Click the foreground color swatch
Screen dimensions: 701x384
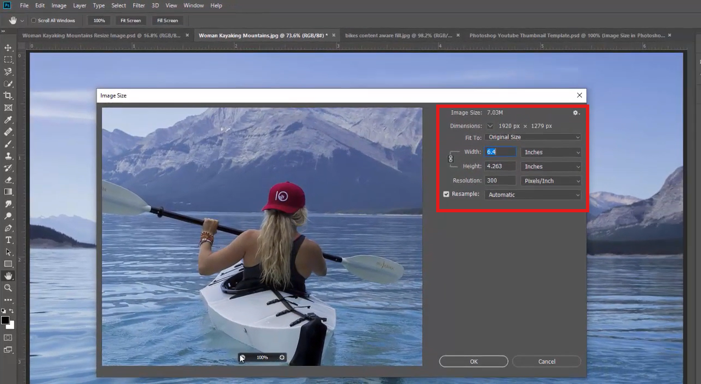5,320
